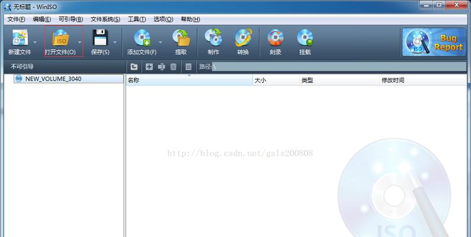This screenshot has height=237, width=471.
Task: Click the list view properties icon
Action: click(188, 67)
